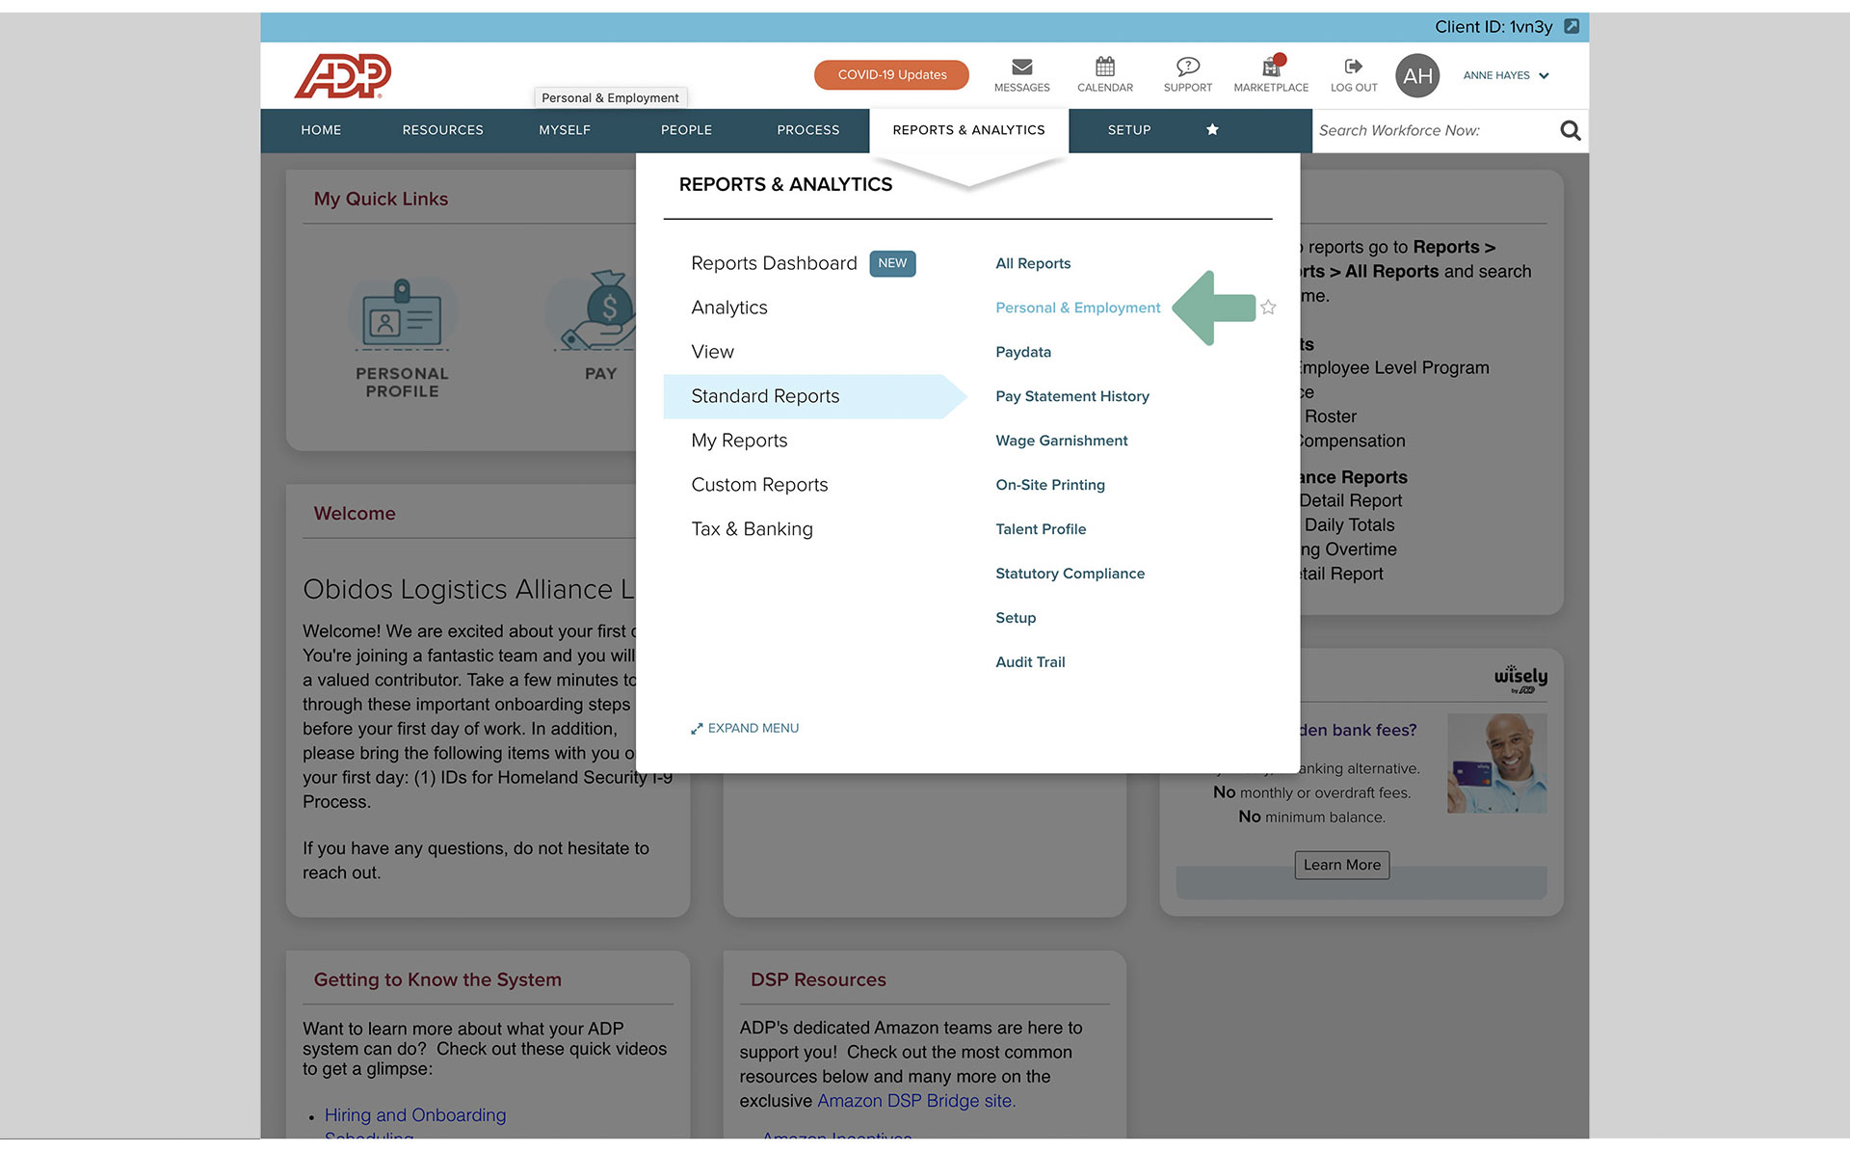
Task: Open On-Site Printing link
Action: tap(1049, 485)
